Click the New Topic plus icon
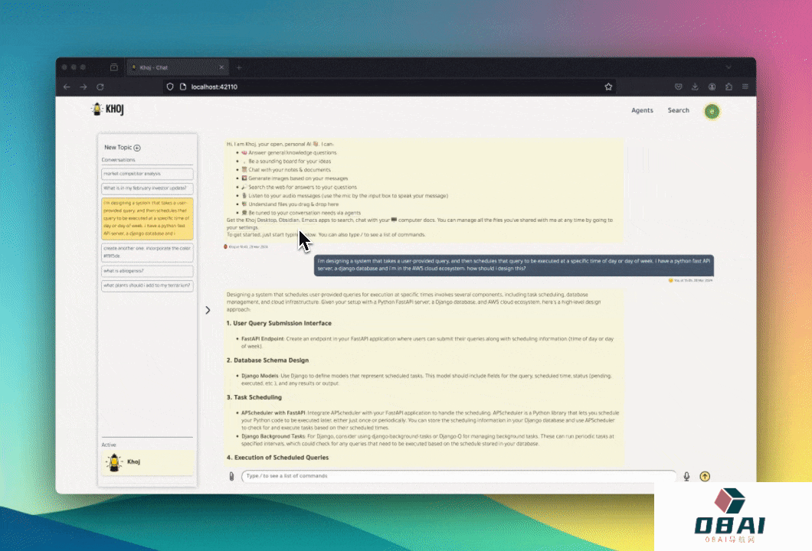This screenshot has height=551, width=812. pos(138,148)
